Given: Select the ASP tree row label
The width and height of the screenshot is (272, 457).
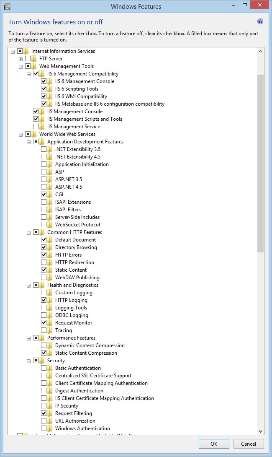Looking at the screenshot, I should pos(60,171).
